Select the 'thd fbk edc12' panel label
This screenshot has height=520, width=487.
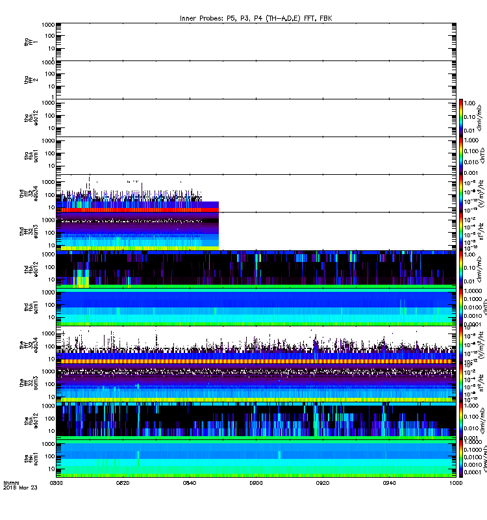pos(31,269)
